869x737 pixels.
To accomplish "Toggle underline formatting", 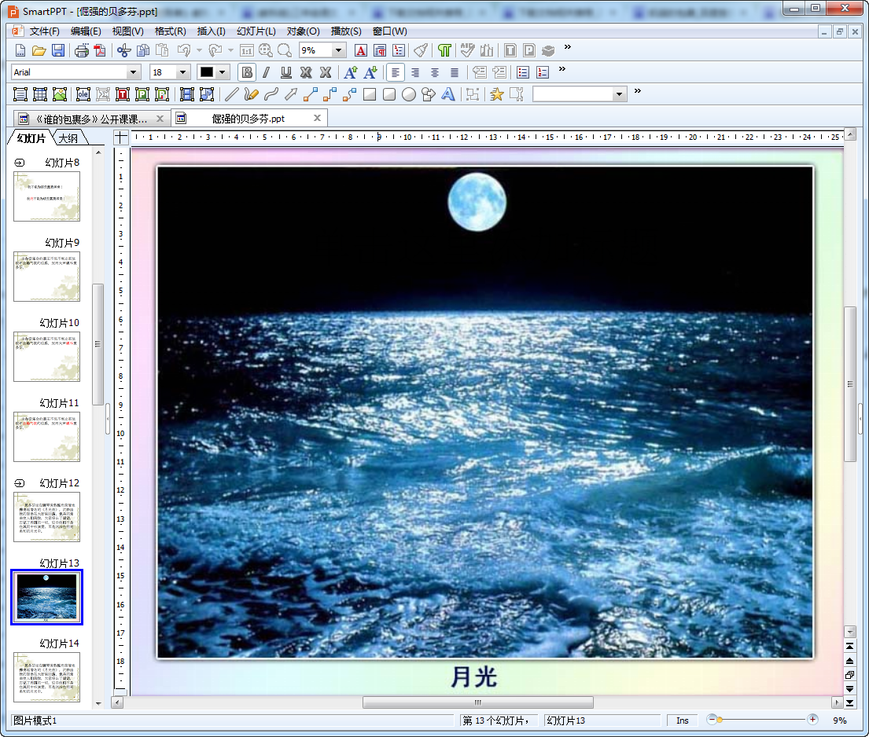I will 286,72.
